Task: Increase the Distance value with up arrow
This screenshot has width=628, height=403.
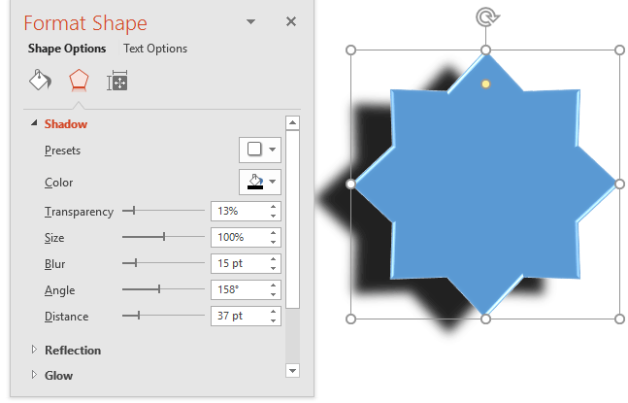Action: point(274,312)
